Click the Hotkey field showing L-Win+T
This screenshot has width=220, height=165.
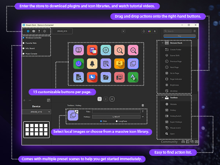pyautogui.click(x=116, y=117)
